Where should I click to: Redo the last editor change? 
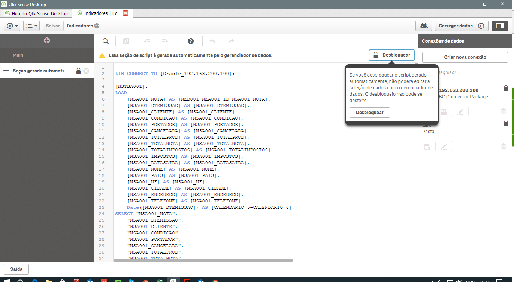click(x=232, y=41)
